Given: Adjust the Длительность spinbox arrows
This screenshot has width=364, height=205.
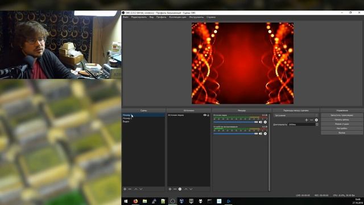Looking at the screenshot, I should tap(317, 124).
